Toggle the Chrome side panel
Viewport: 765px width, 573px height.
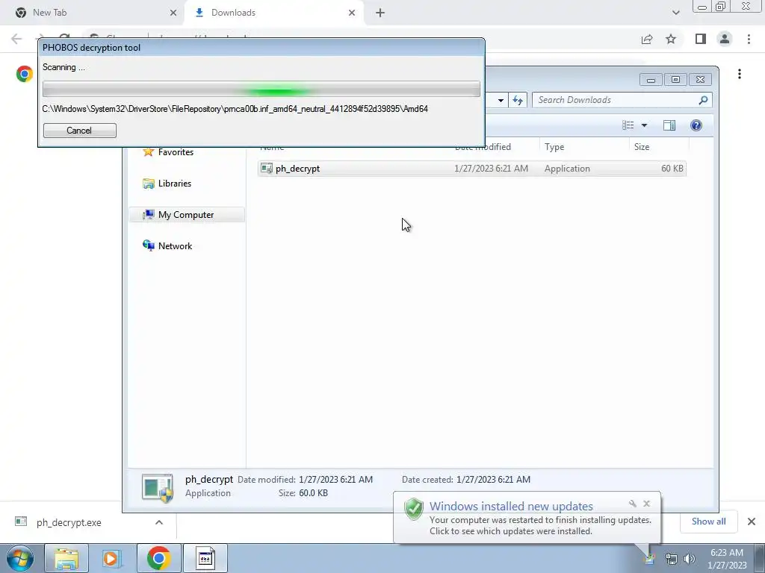[x=701, y=39]
